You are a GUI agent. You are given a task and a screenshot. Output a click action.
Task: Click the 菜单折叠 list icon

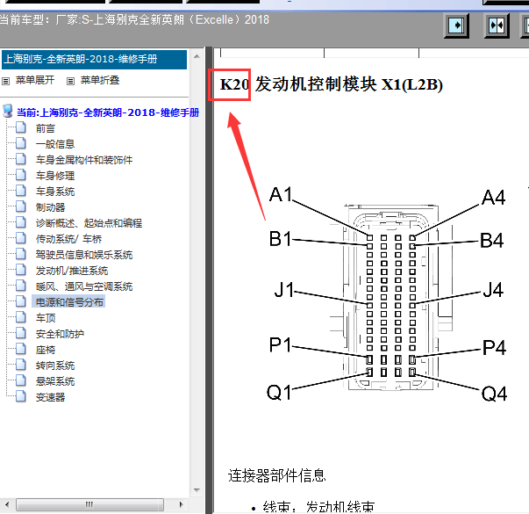click(x=70, y=81)
